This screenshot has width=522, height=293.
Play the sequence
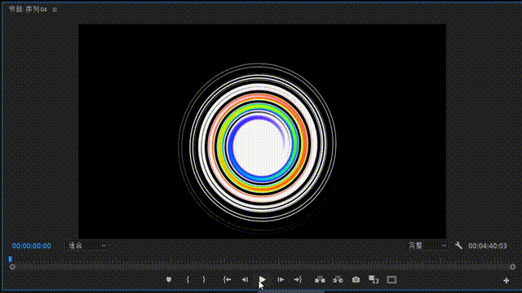coord(262,280)
